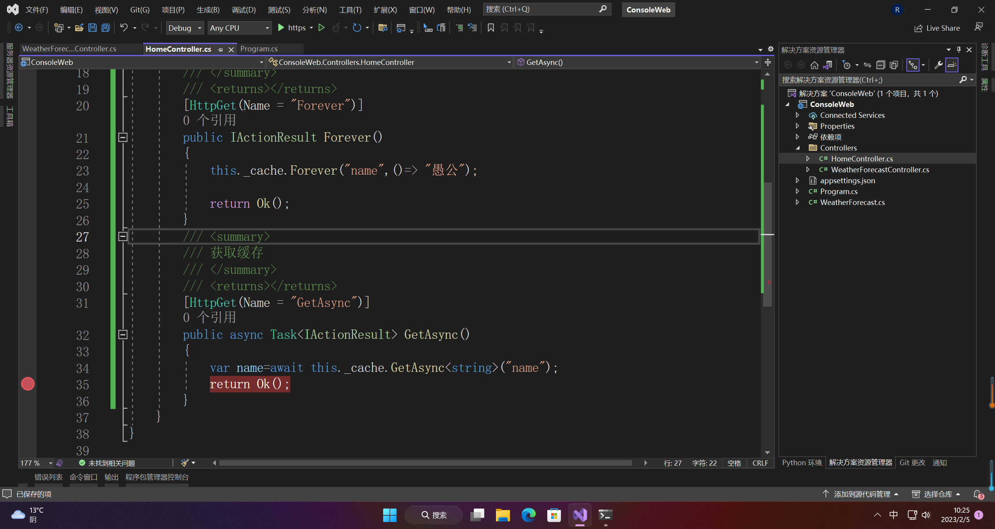The image size is (995, 529).
Task: Remove the breakpoint on line 35
Action: (28, 384)
